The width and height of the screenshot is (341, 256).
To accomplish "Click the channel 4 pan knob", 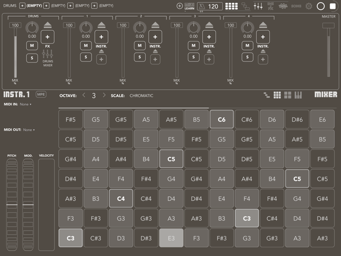I will coord(247,28).
